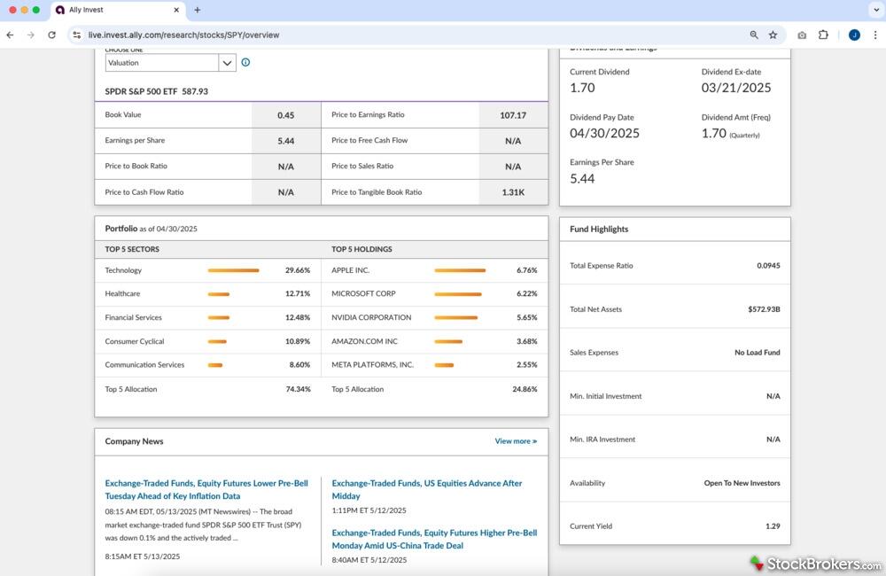
Task: Click the info icon beside the Valuation dropdown
Action: point(245,63)
